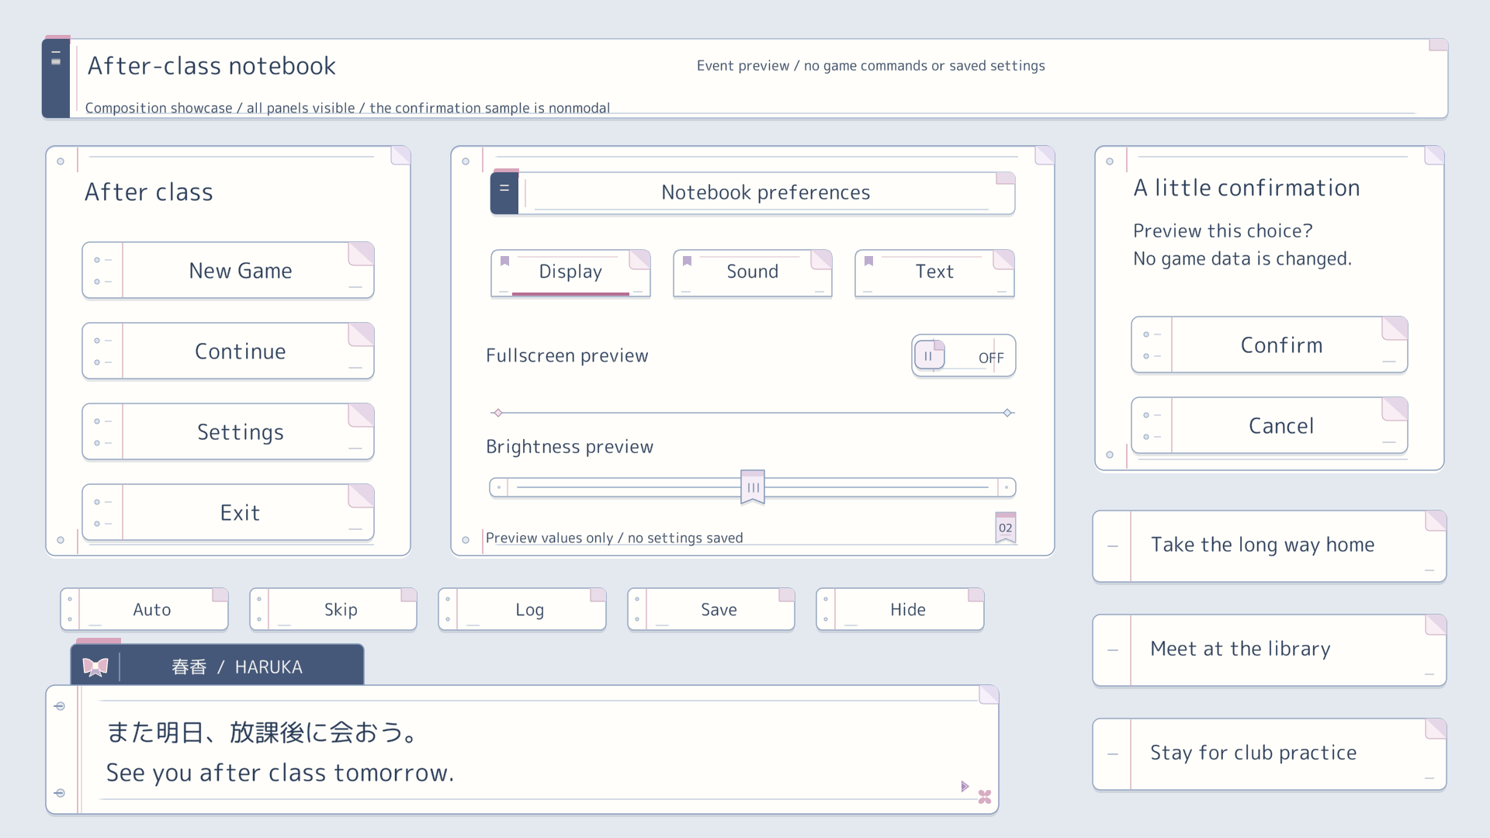Switch to the Sound tab
1490x838 pixels.
[753, 272]
